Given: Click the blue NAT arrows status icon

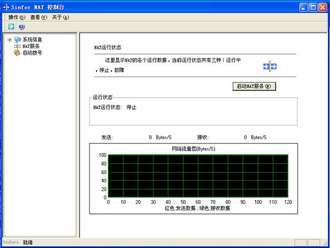Looking at the screenshot, I should coord(269,66).
